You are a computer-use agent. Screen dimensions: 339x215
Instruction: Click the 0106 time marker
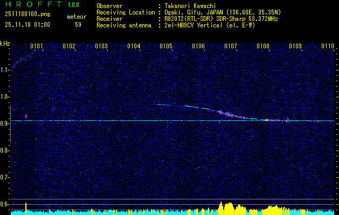pyautogui.click(x=198, y=46)
